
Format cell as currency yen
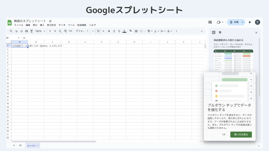(x=50, y=31)
